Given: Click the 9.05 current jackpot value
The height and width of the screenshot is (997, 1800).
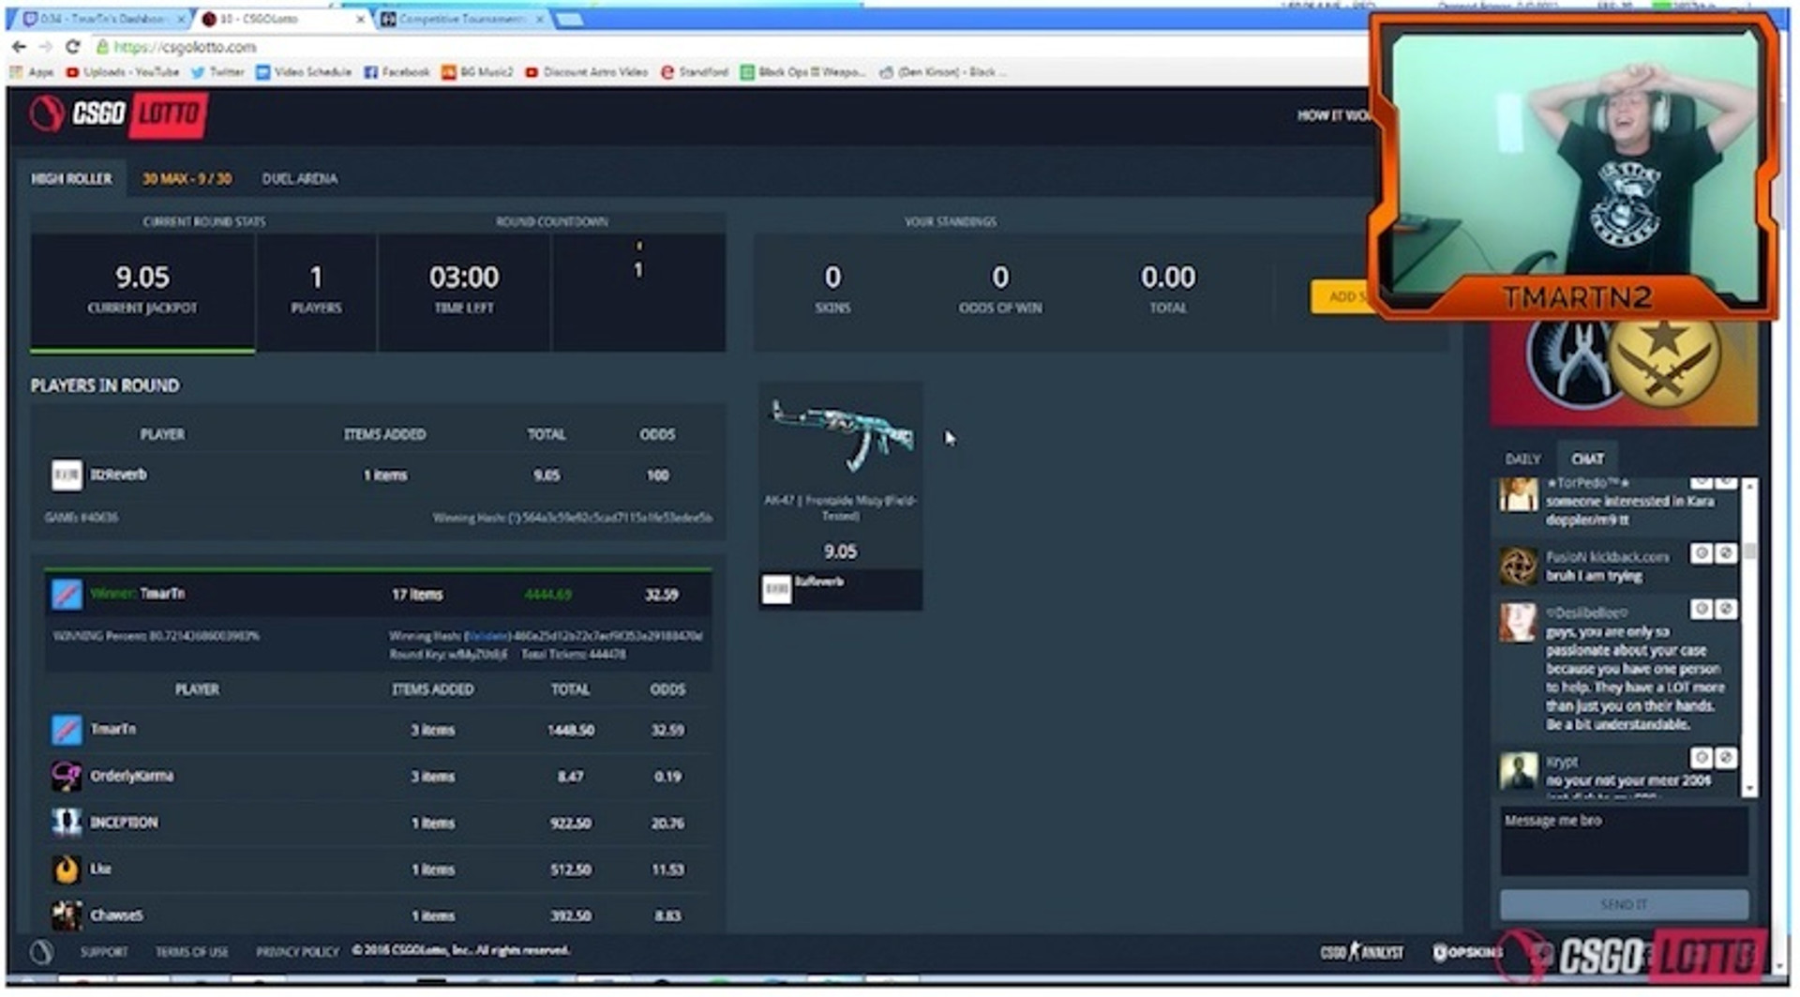Looking at the screenshot, I should 142,277.
